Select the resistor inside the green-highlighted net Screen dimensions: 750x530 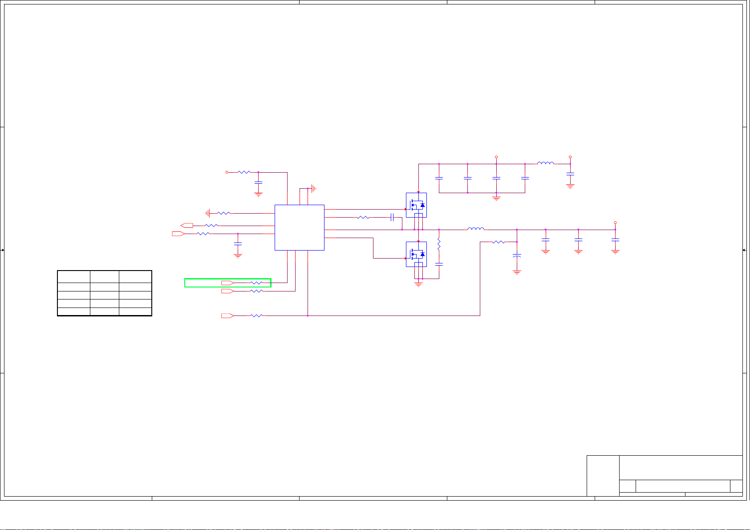tap(257, 283)
